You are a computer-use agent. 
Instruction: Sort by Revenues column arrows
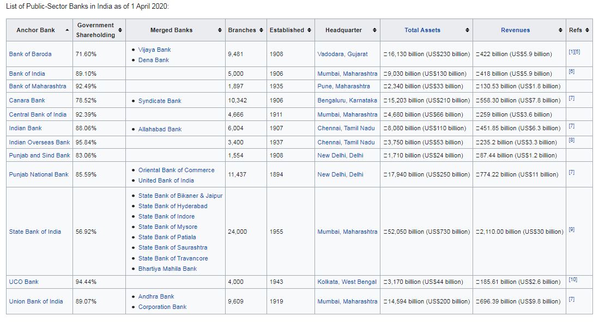point(560,30)
